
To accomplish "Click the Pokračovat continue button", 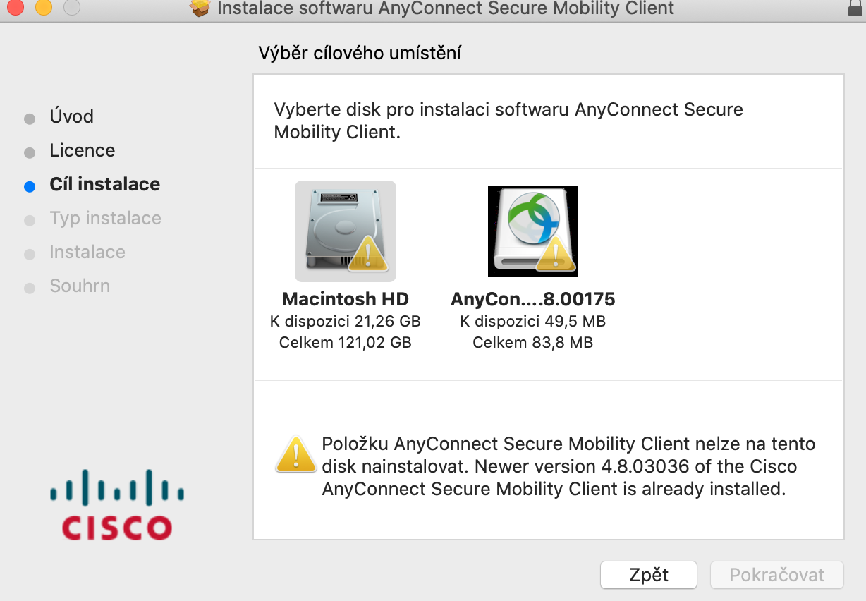I will click(x=776, y=575).
